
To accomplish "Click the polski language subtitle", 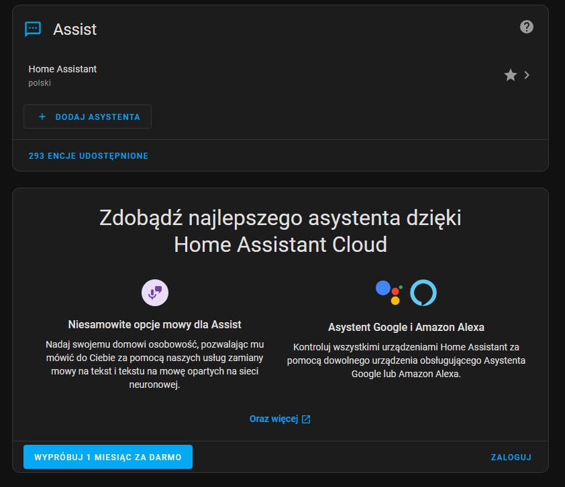I will (x=40, y=83).
